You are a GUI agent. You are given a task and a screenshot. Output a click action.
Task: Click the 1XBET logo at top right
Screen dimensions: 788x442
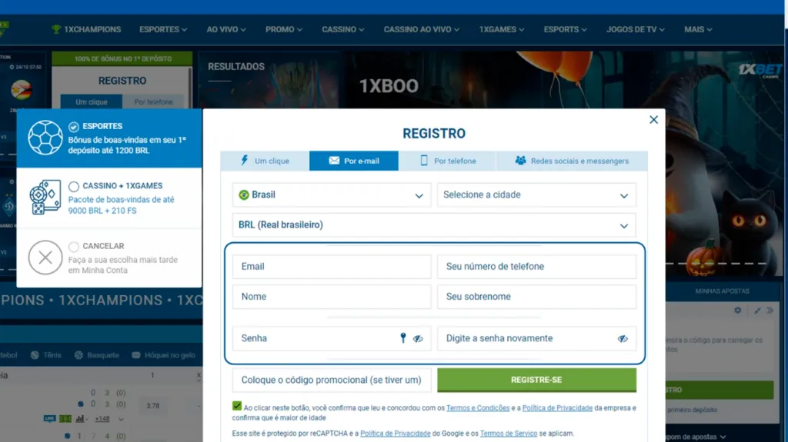pyautogui.click(x=760, y=71)
